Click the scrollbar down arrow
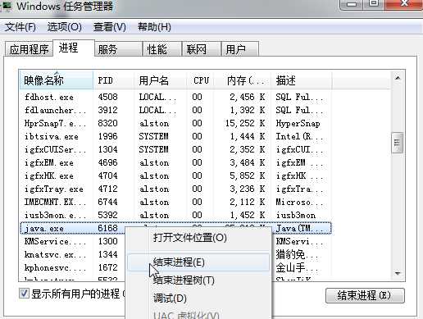Image resolution: width=423 pixels, height=319 pixels. coord(398,273)
